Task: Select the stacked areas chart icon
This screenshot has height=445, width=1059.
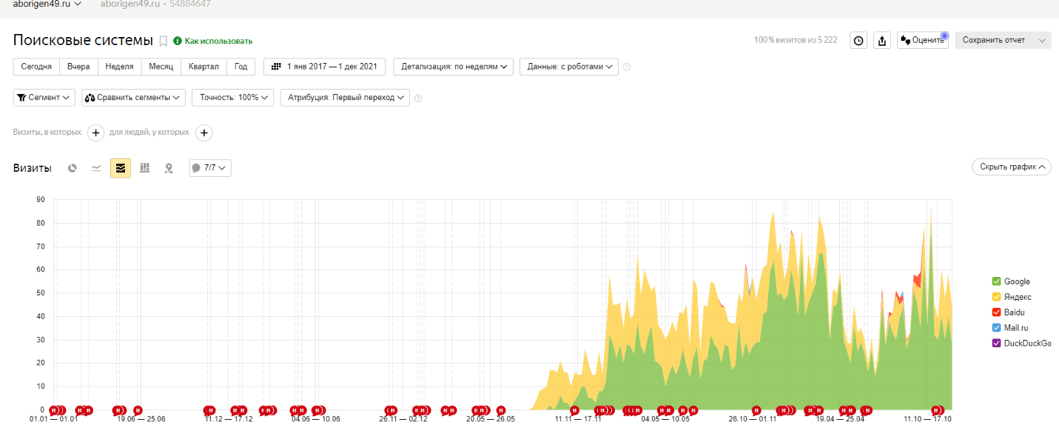Action: click(120, 168)
